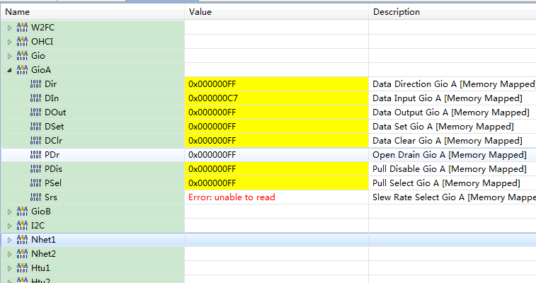Expand the W2FC register group

(9, 28)
